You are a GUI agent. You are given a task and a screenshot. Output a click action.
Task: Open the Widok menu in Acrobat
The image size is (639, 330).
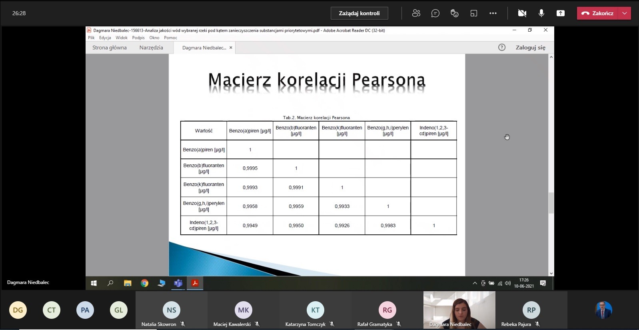[x=121, y=38]
